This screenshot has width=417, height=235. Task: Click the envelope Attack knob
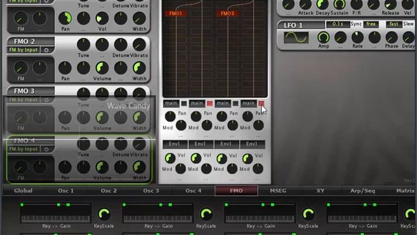pyautogui.click(x=306, y=5)
